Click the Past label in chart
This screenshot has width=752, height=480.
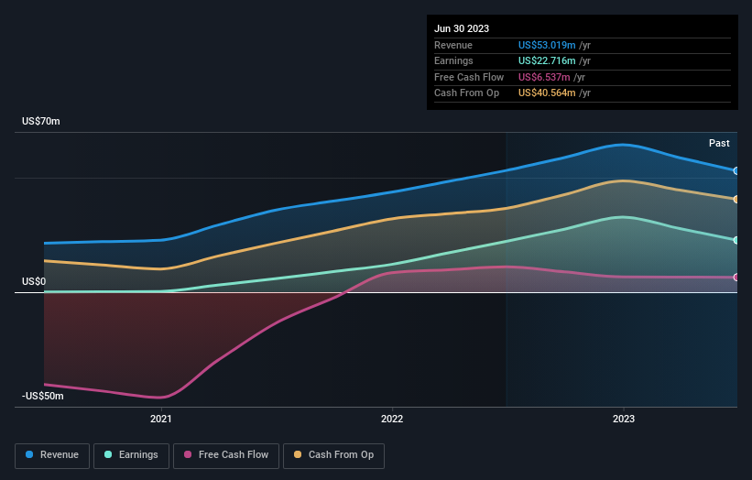719,143
